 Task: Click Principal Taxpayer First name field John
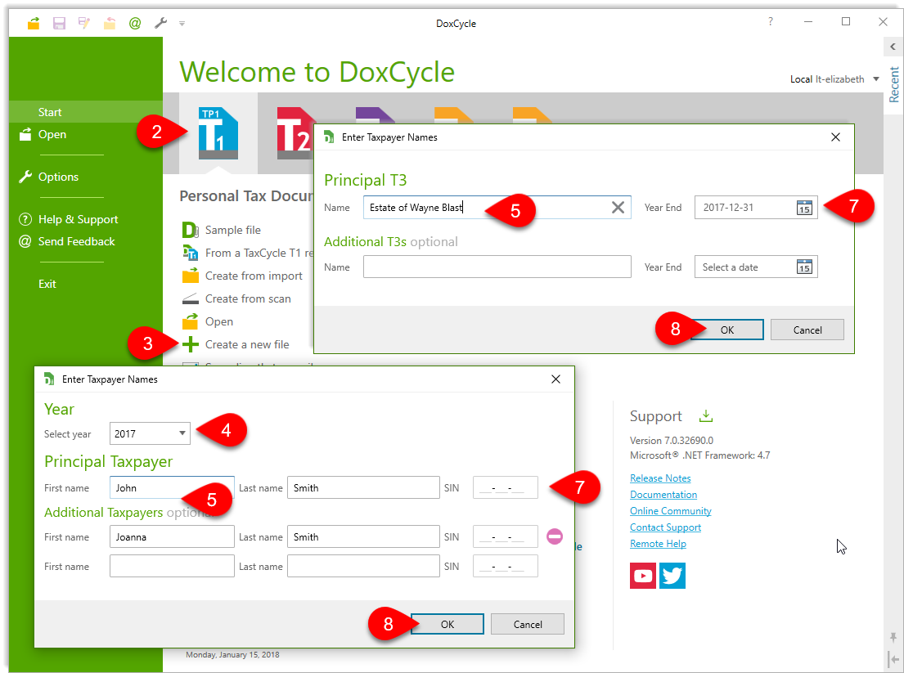172,487
